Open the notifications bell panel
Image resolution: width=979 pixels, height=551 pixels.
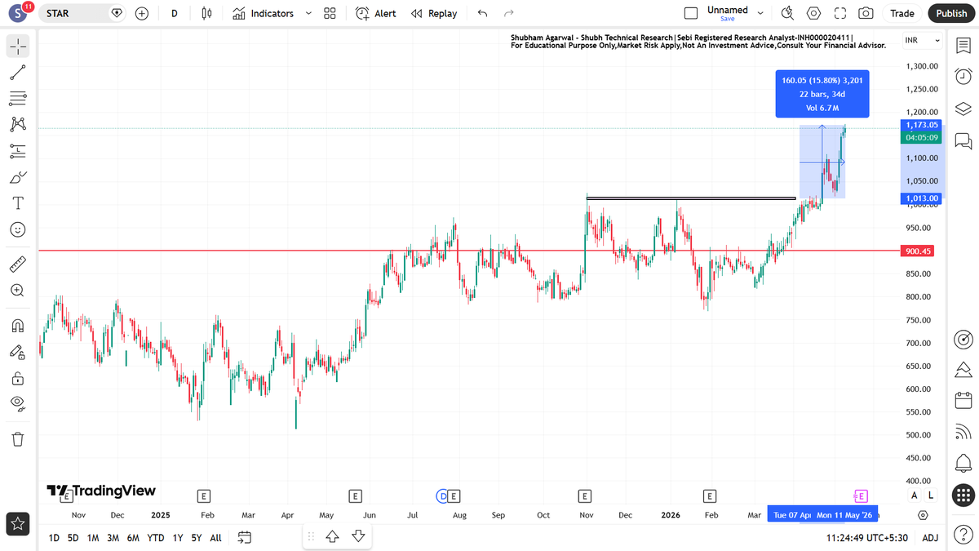(963, 463)
